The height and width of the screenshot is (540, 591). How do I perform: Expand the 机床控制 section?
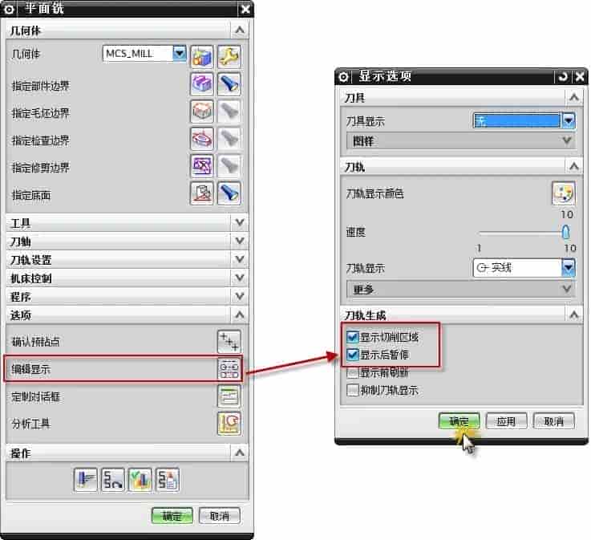coord(239,278)
